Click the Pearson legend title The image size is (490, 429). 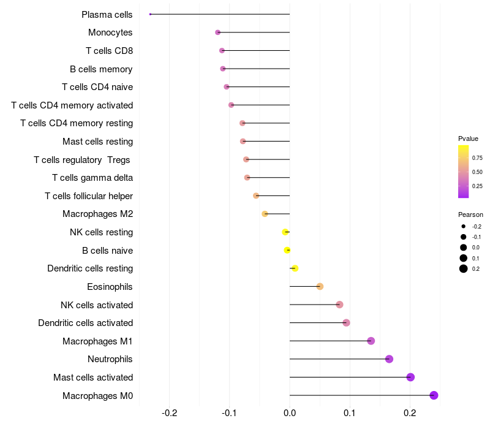coord(470,214)
